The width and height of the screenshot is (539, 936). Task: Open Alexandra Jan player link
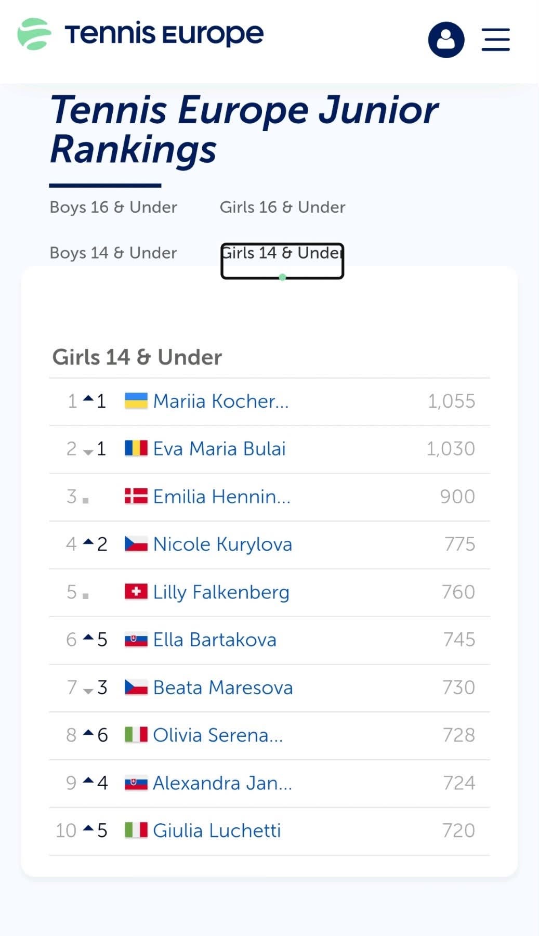tap(222, 783)
